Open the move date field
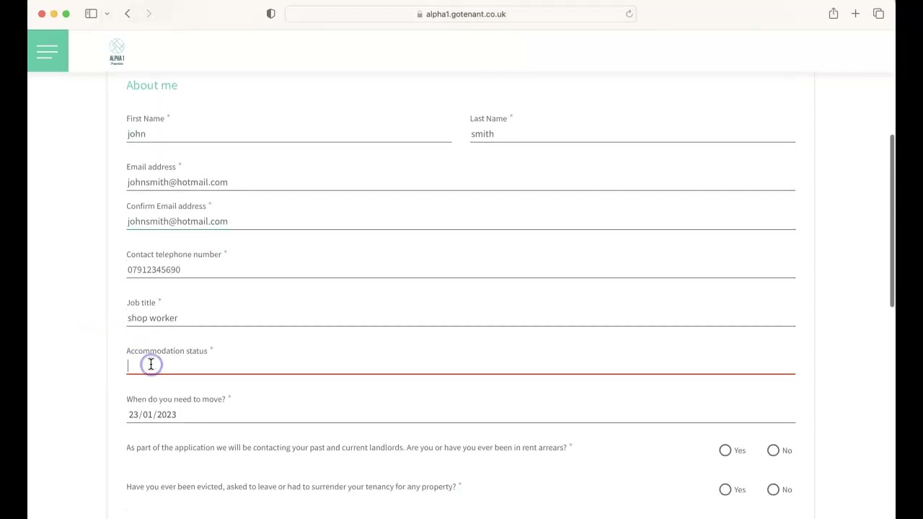This screenshot has height=519, width=923. click(x=461, y=414)
